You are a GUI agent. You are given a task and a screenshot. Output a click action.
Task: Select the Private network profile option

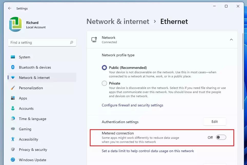pyautogui.click(x=104, y=83)
